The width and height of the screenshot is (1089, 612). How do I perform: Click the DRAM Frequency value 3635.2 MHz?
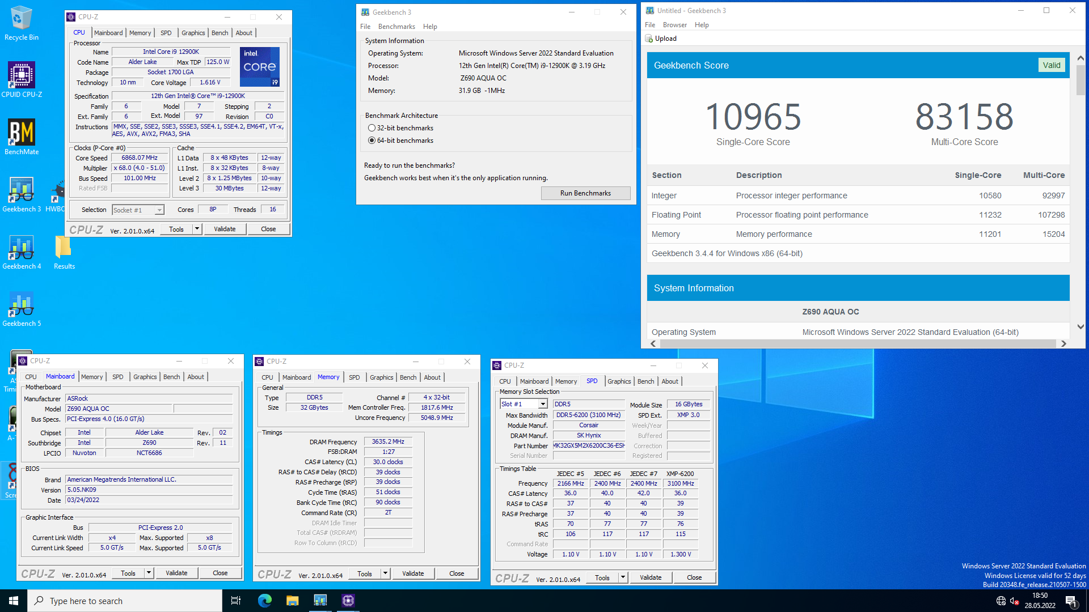click(x=388, y=442)
